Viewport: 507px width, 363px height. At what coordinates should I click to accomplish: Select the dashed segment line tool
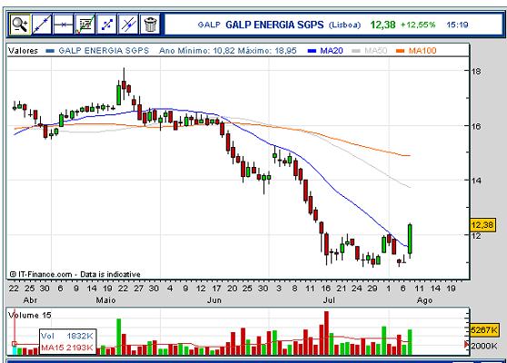(x=106, y=25)
